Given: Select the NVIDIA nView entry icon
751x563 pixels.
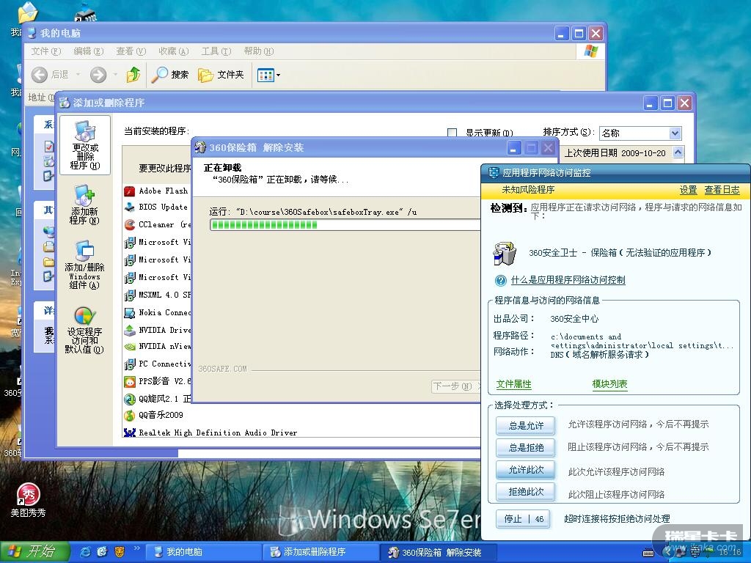Looking at the screenshot, I should coord(129,347).
